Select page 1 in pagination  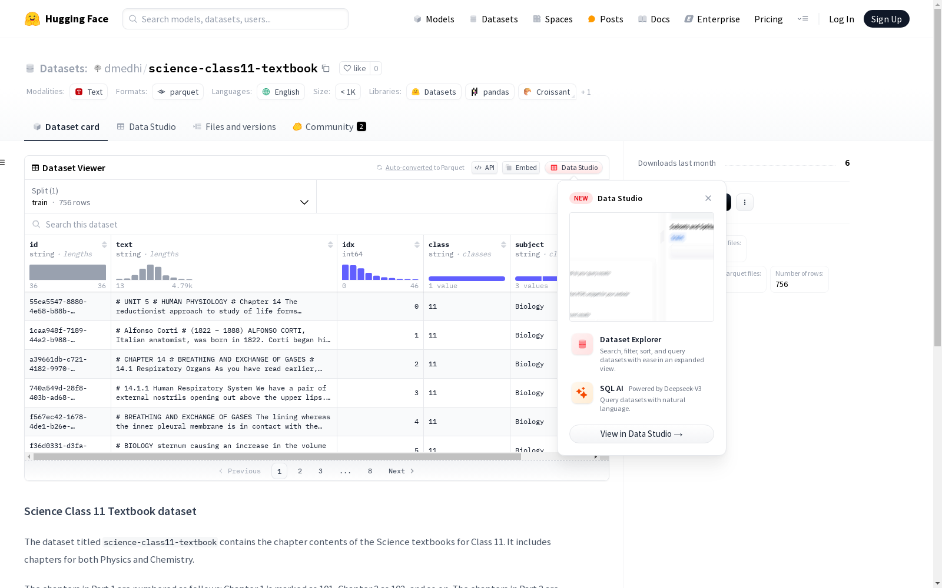click(x=279, y=471)
